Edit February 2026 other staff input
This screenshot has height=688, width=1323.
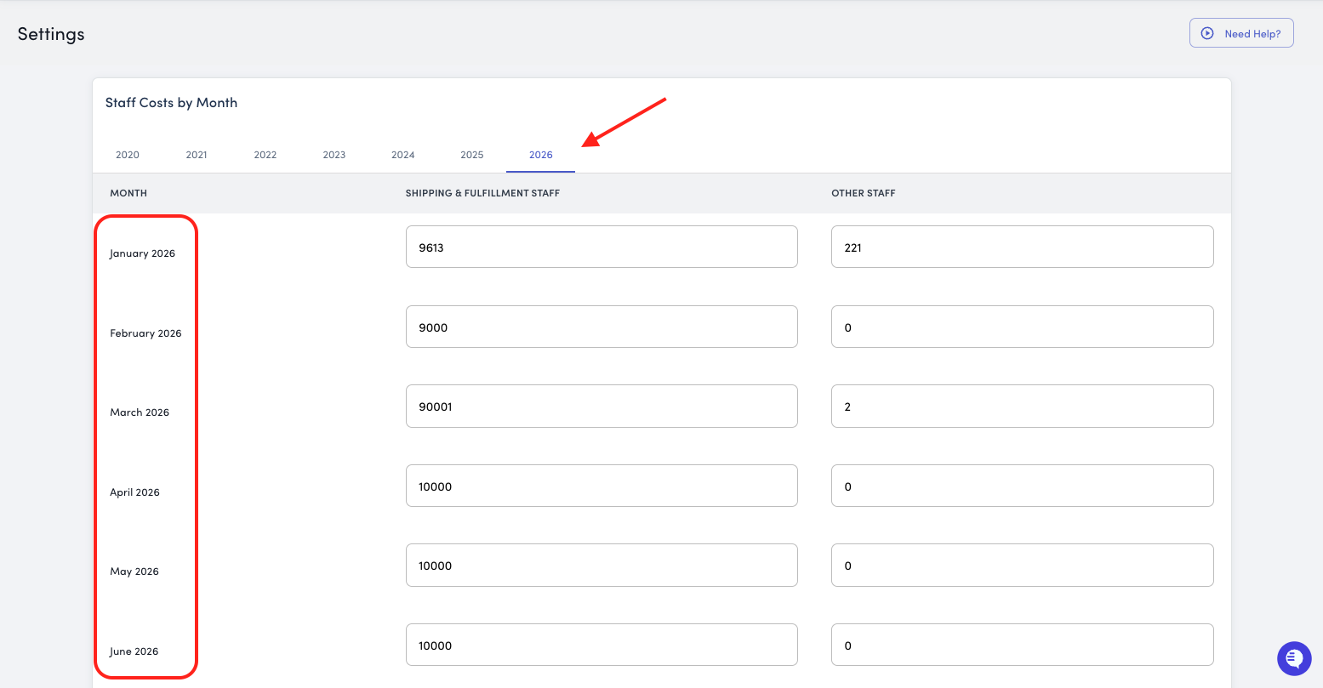coord(1022,327)
